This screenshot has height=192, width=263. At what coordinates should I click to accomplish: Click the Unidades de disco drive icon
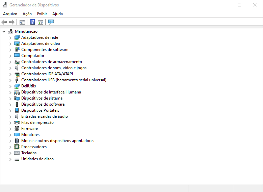click(x=17, y=159)
